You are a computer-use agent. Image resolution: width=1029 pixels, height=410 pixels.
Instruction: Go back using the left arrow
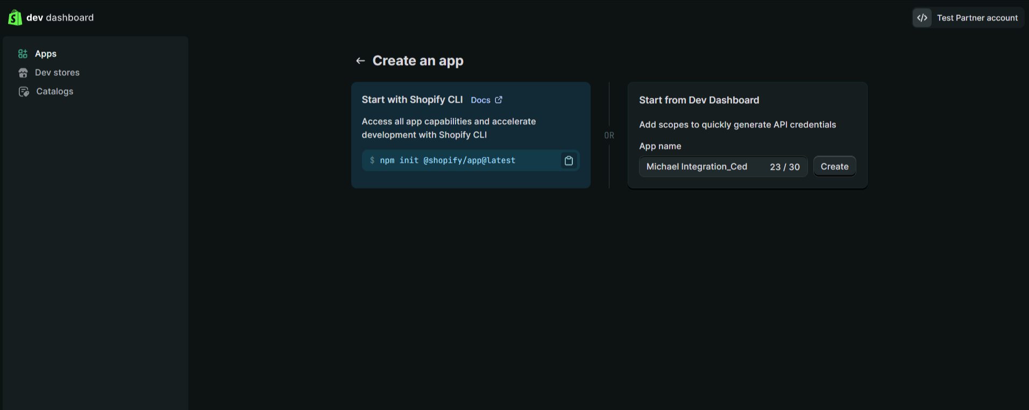tap(360, 61)
